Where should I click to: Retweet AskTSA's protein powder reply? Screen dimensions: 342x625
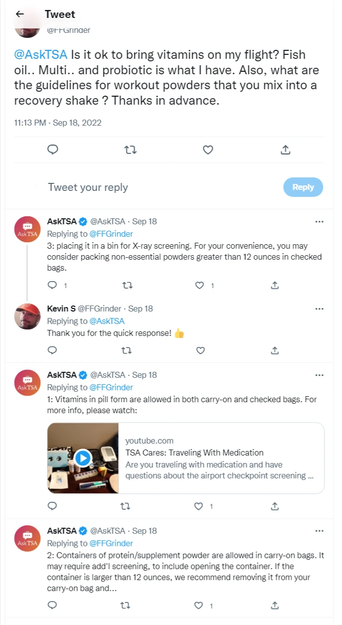(x=127, y=605)
